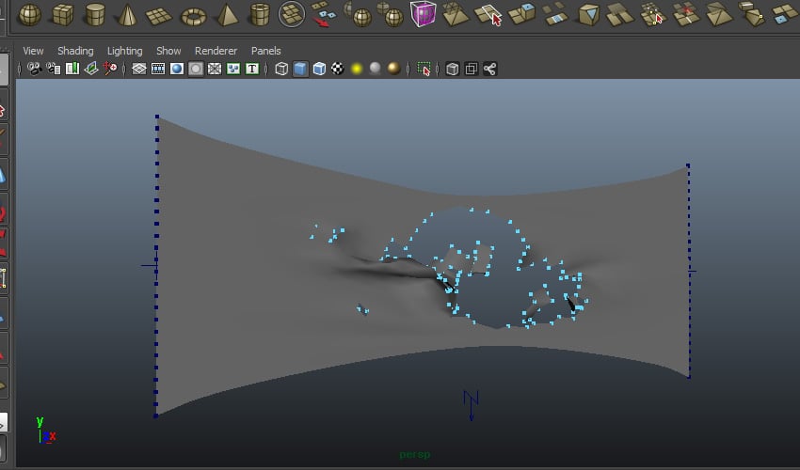Click the image plane icon
The width and height of the screenshot is (800, 470).
pyautogui.click(x=90, y=69)
